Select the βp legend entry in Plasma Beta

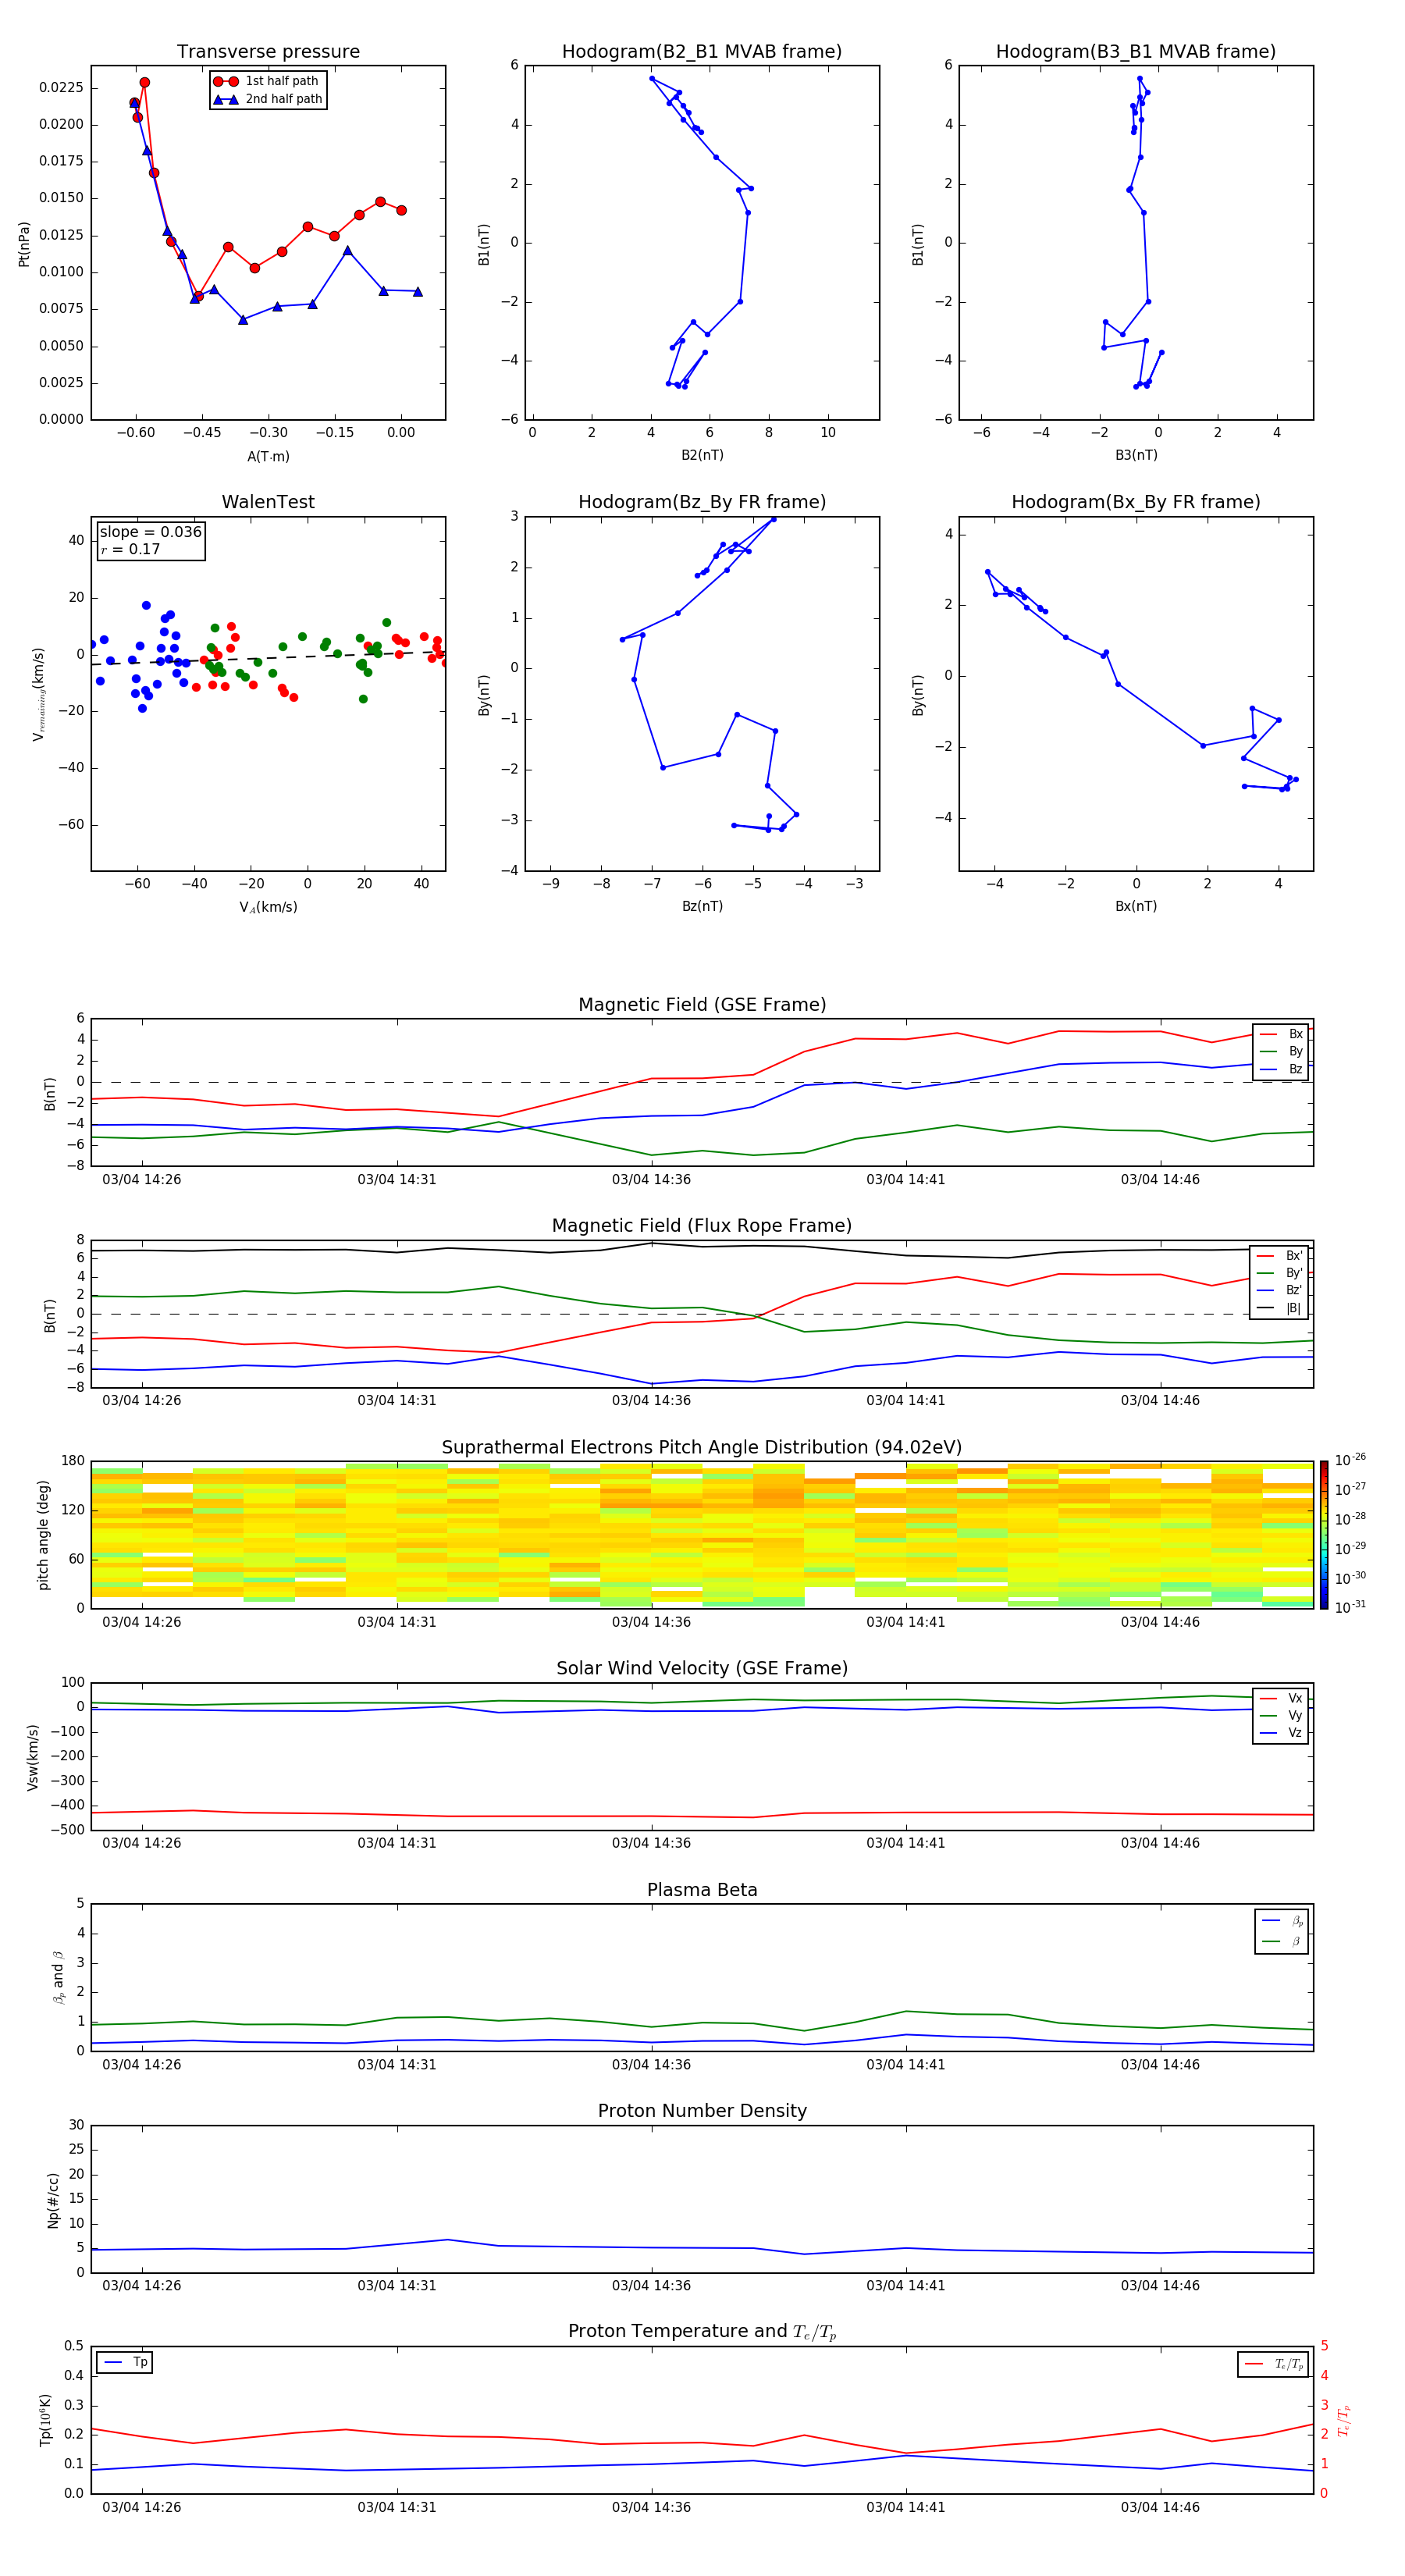(1283, 1921)
